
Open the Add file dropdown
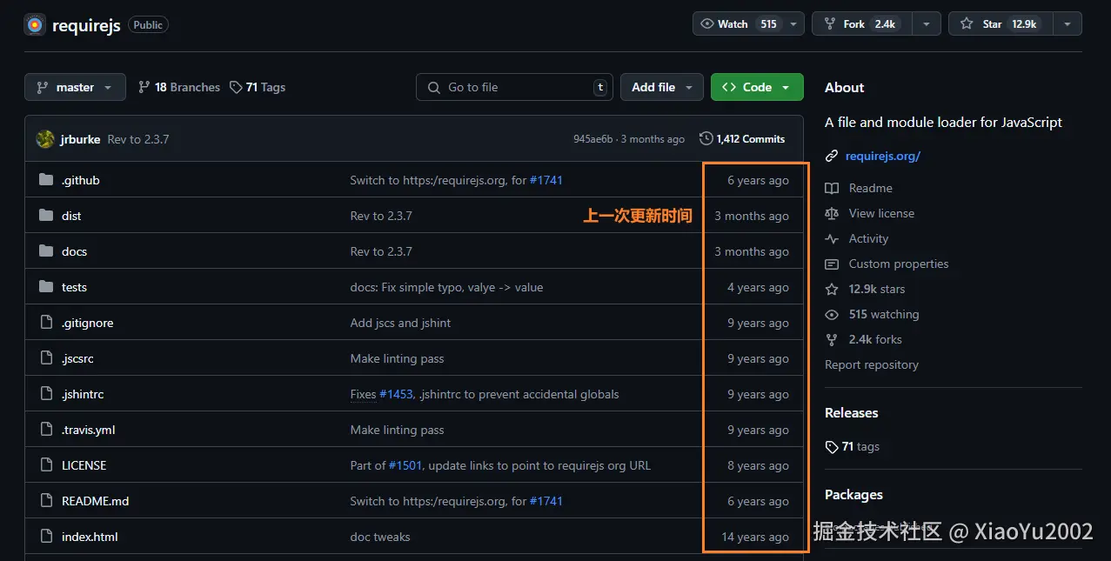click(x=662, y=87)
